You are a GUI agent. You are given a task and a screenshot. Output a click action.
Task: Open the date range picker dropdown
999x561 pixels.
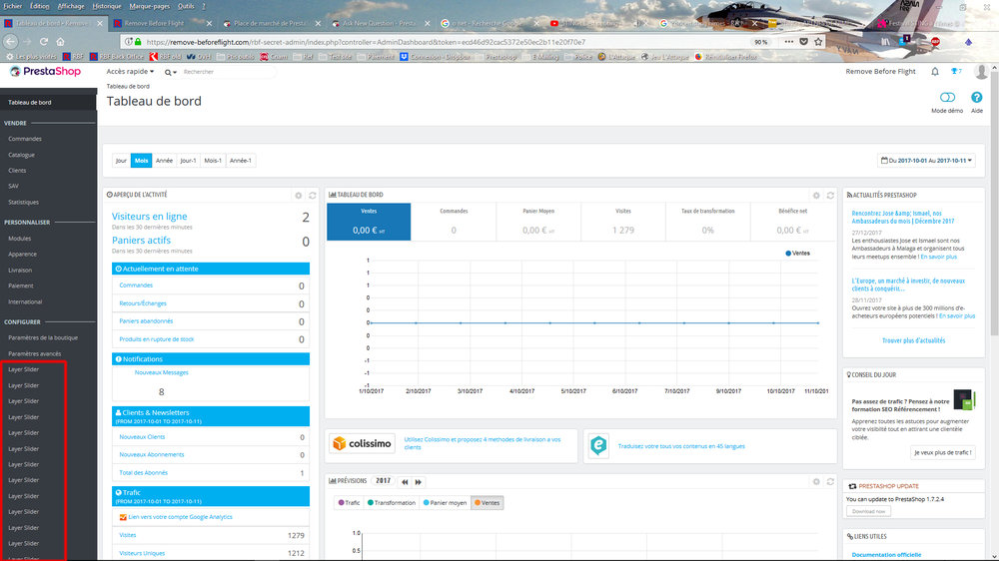click(x=926, y=160)
